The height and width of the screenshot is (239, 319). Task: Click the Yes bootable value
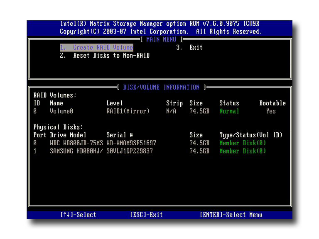click(x=271, y=111)
